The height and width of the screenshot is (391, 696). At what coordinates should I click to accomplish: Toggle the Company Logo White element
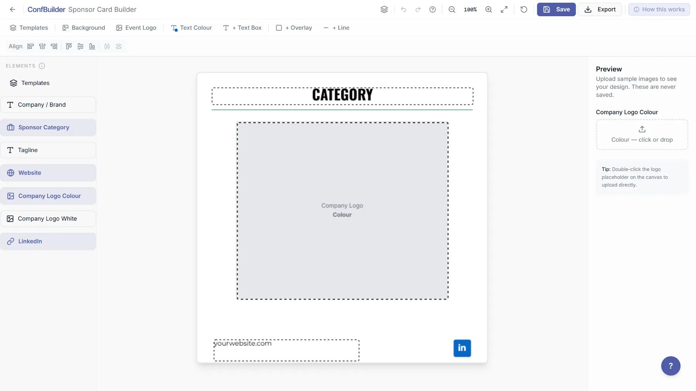[48, 218]
